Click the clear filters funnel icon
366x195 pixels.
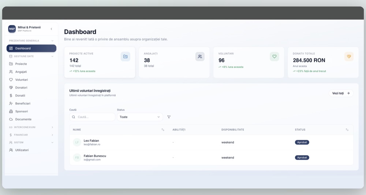169,117
